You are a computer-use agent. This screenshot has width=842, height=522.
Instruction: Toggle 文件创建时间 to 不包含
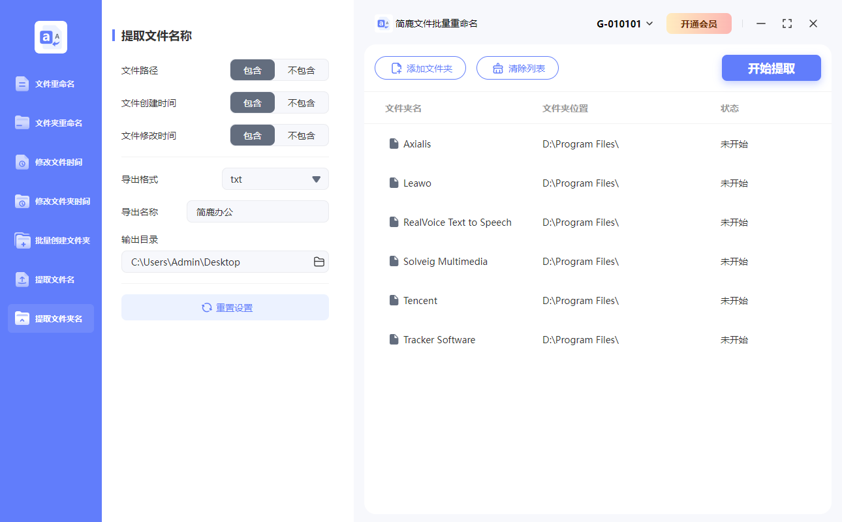(x=302, y=102)
